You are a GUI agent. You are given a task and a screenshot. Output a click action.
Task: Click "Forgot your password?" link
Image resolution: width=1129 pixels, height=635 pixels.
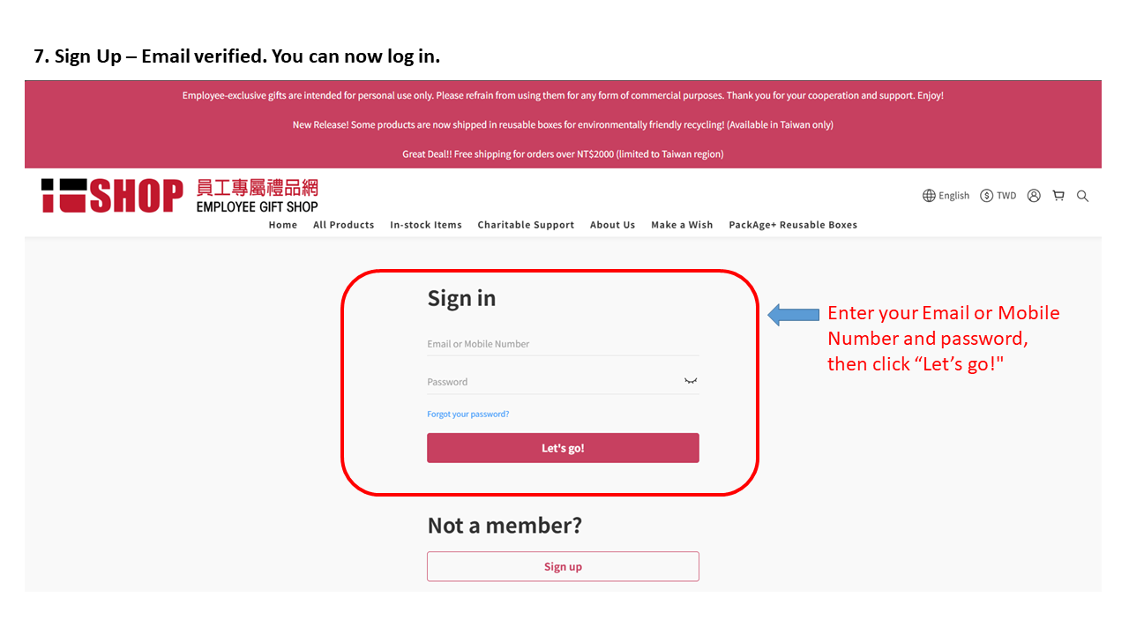click(x=468, y=415)
